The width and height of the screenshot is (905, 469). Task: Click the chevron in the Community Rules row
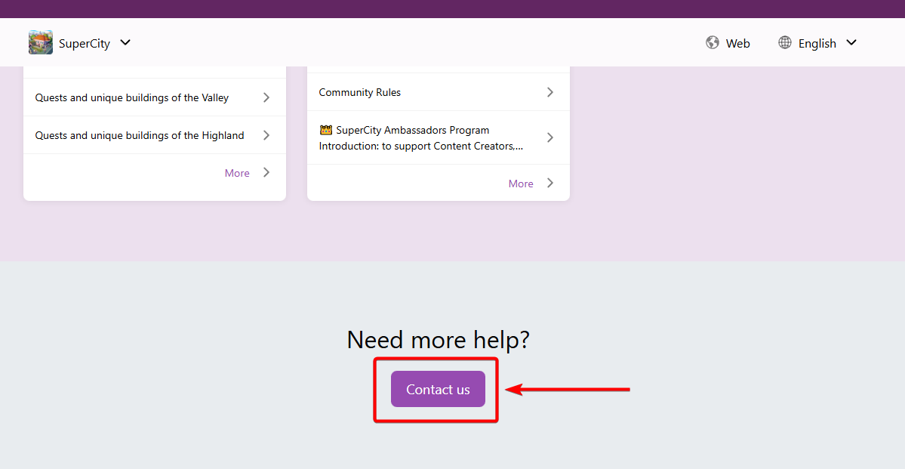[550, 92]
